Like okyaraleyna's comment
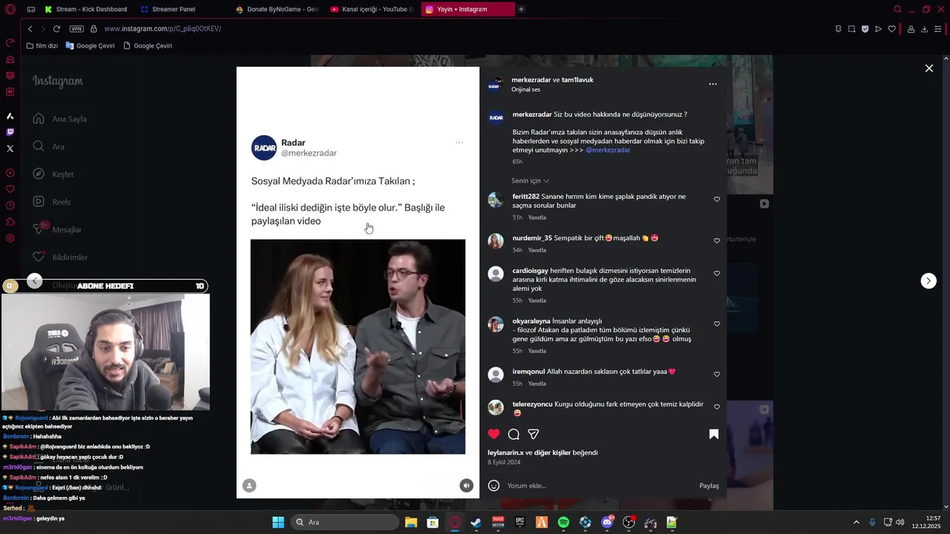The width and height of the screenshot is (950, 534). click(x=717, y=324)
